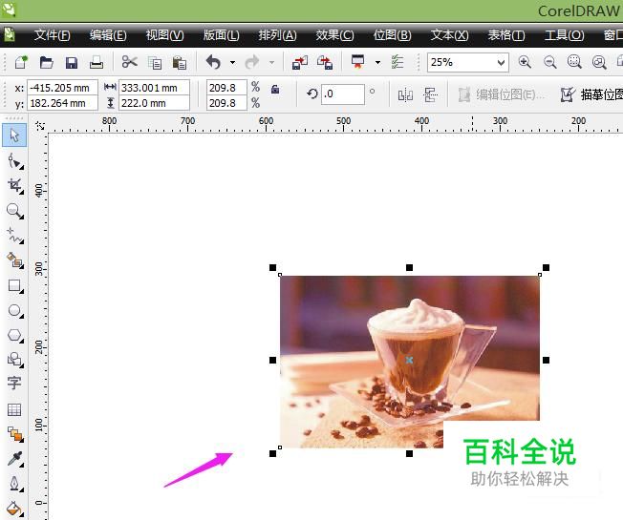The width and height of the screenshot is (623, 520).
Task: Toggle the lock ratio padlock
Action: point(275,90)
